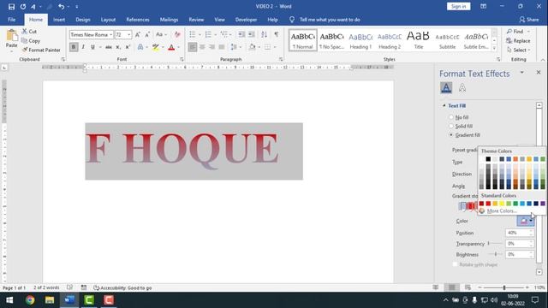Select the No fill radio option
The height and width of the screenshot is (308, 548).
(451, 117)
